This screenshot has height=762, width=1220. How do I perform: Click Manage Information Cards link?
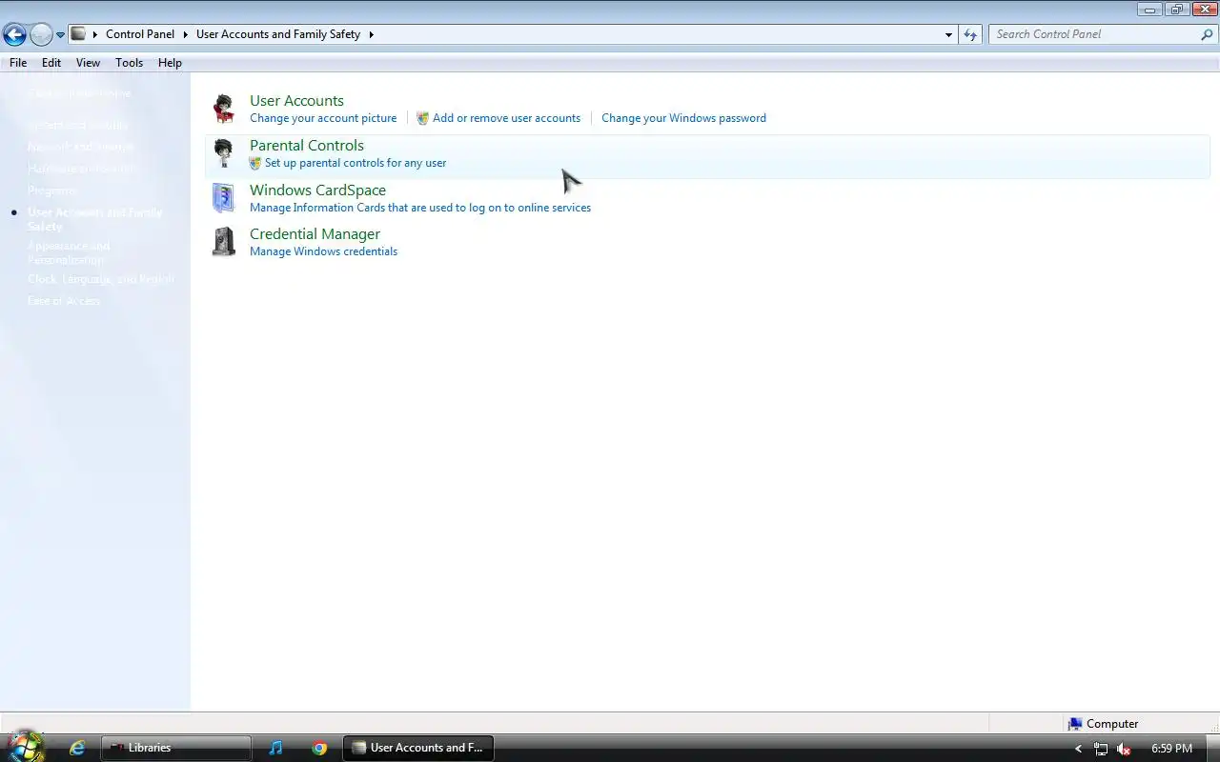[420, 208]
